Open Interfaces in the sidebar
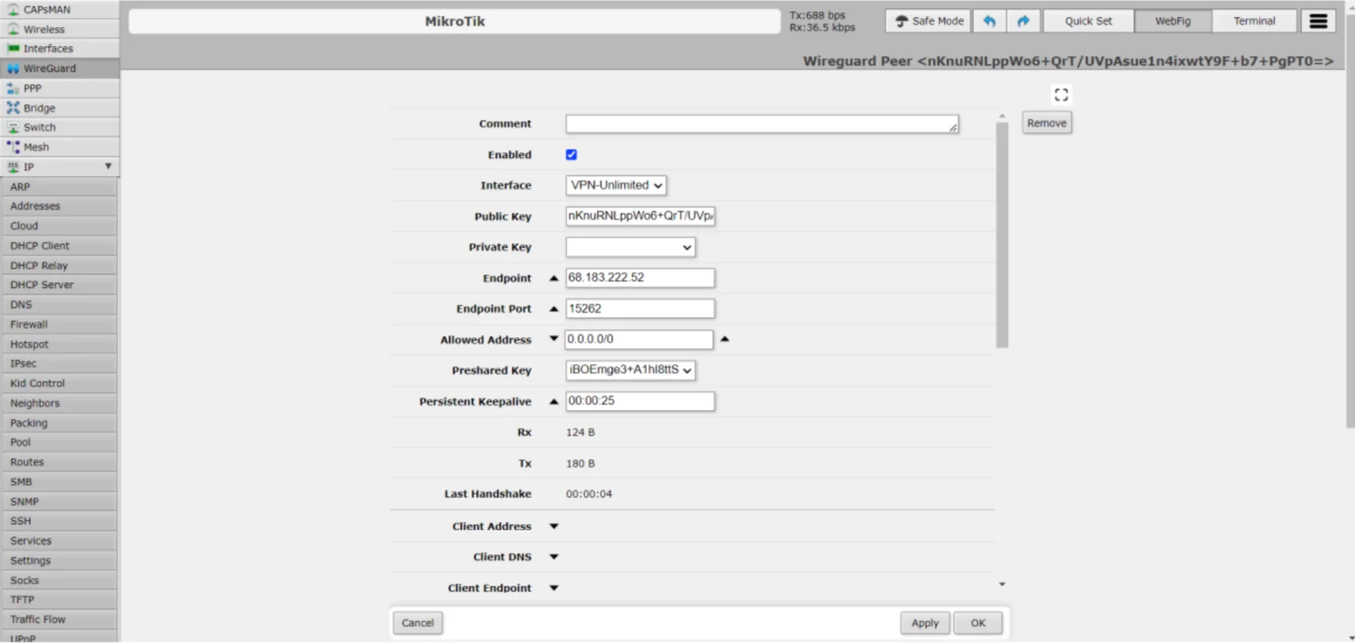1355x643 pixels. tap(48, 49)
